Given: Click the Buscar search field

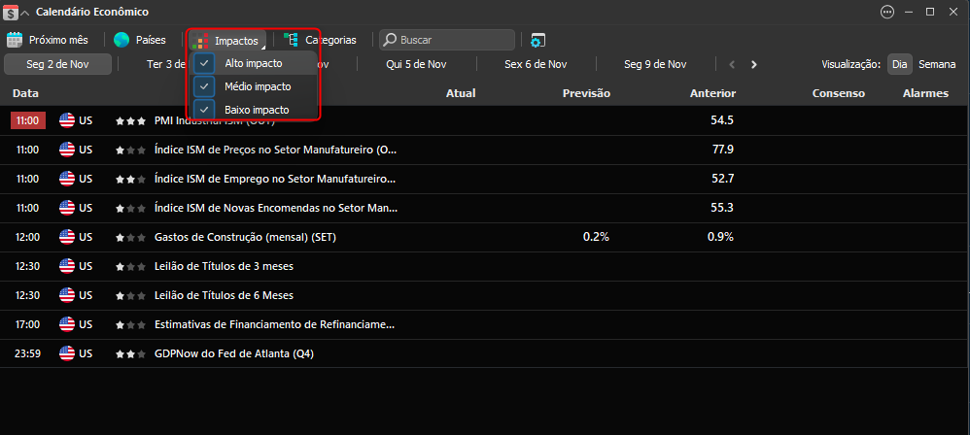Looking at the screenshot, I should tap(447, 40).
